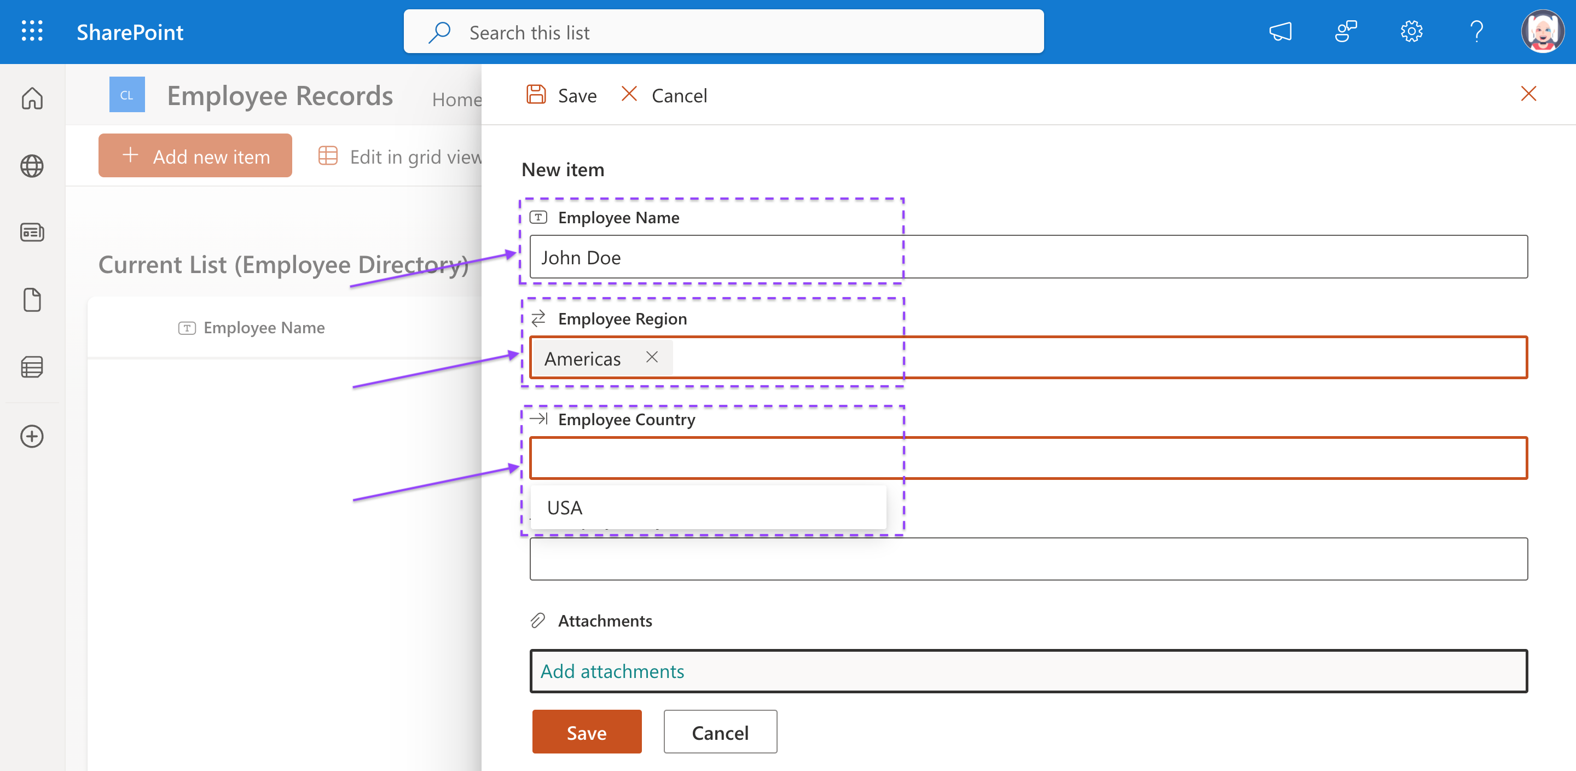Open the news icon in left rail
The height and width of the screenshot is (771, 1576).
coord(32,233)
